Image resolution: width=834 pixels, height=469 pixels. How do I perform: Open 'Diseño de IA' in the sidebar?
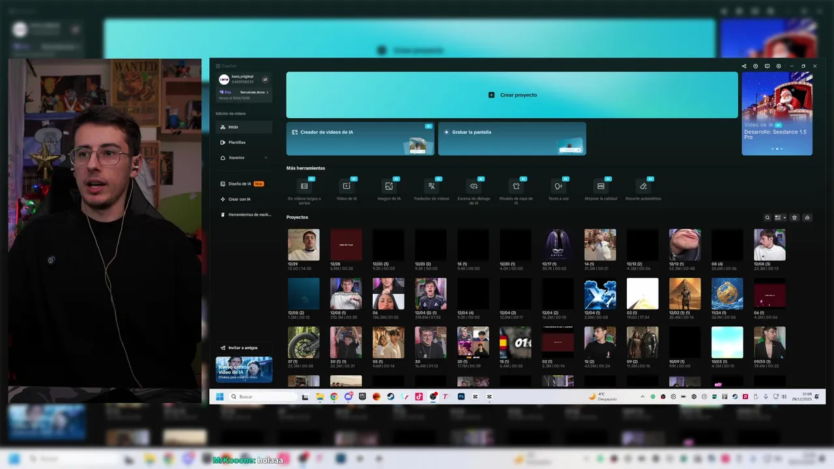244,184
